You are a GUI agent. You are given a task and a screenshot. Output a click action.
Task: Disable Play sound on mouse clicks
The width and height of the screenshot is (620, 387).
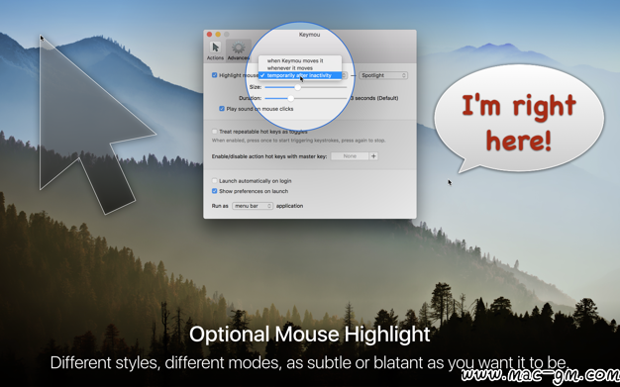[x=222, y=108]
